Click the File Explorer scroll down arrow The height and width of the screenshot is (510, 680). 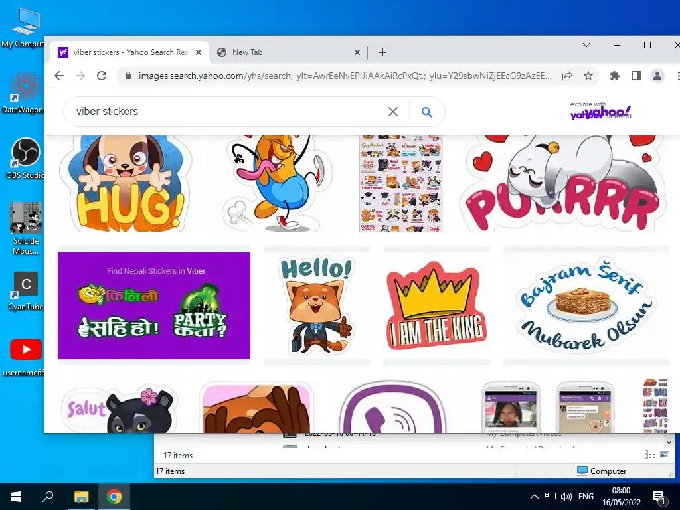point(669,442)
